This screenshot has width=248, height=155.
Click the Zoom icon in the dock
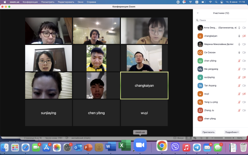(x=140, y=145)
